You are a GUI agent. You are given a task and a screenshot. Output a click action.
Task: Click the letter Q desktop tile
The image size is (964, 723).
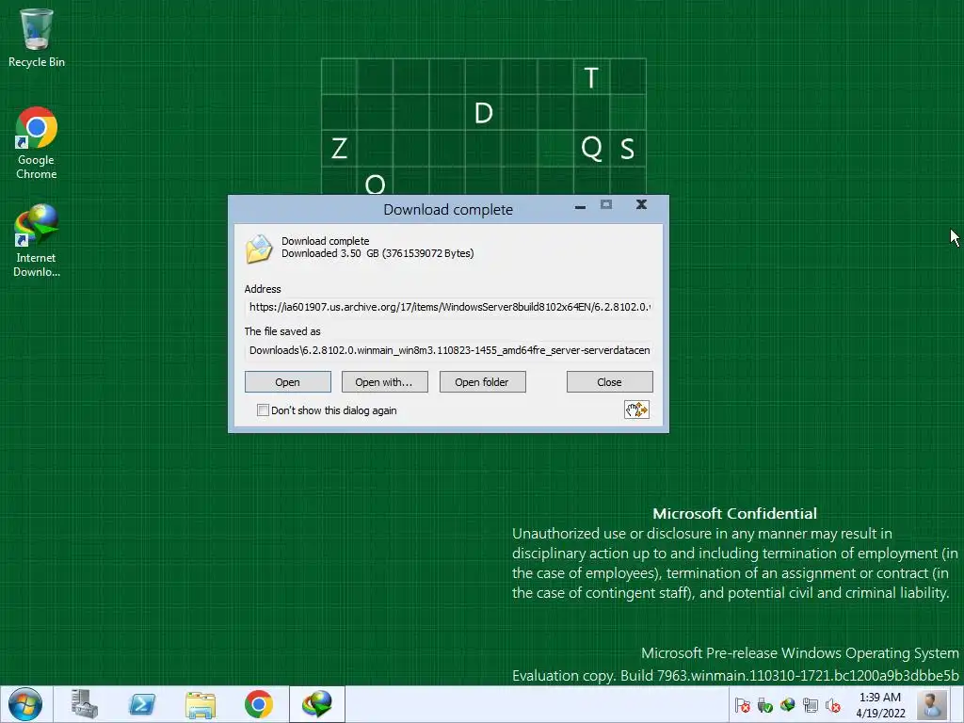pyautogui.click(x=591, y=148)
